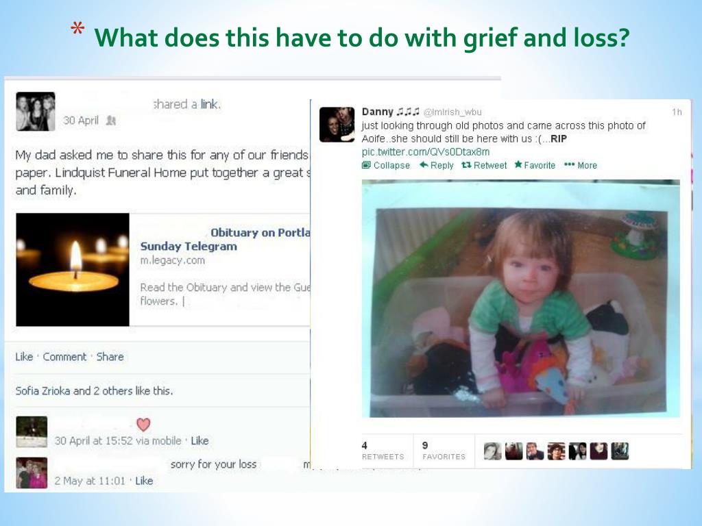Click the Retweet icon on Danny's tweet
The image size is (702, 526).
click(466, 165)
